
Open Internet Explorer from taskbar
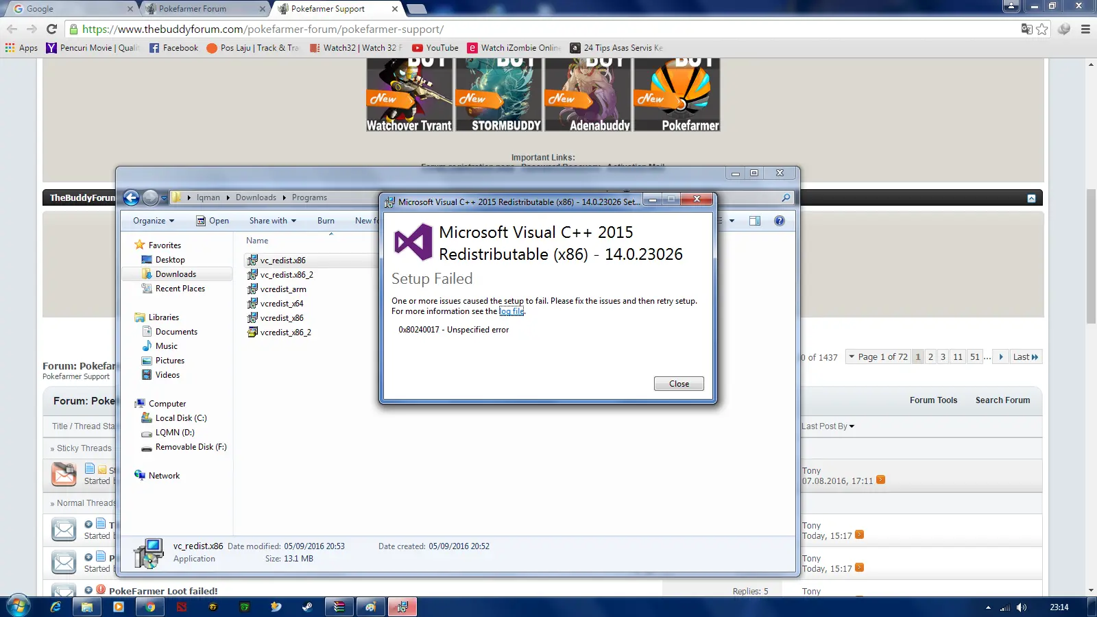point(56,607)
